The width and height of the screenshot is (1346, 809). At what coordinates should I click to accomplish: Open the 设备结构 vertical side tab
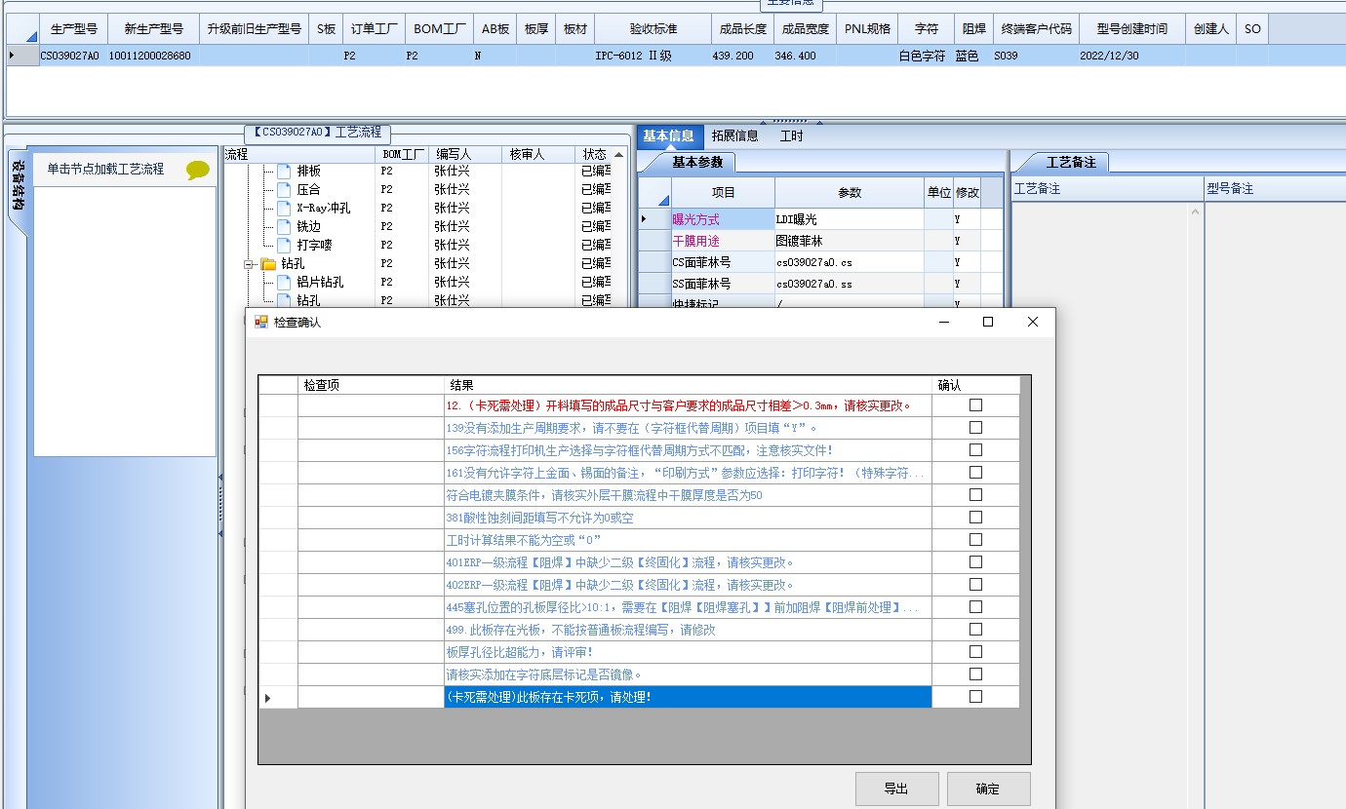[19, 186]
